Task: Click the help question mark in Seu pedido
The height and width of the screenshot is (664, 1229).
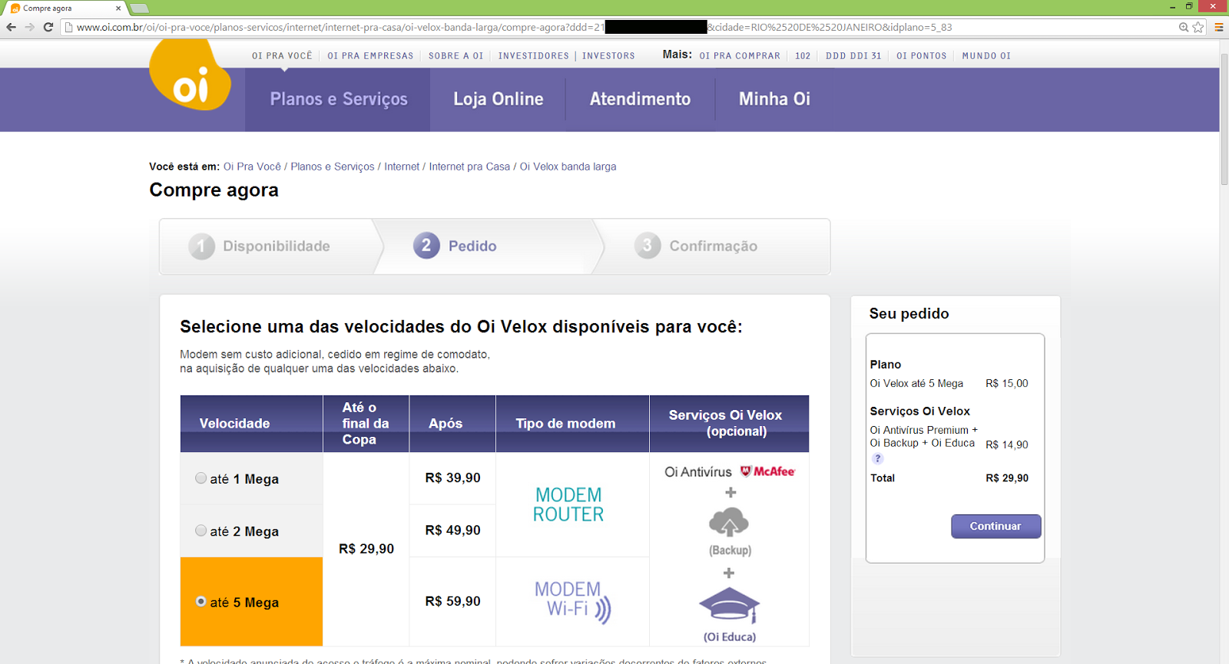Action: tap(877, 458)
